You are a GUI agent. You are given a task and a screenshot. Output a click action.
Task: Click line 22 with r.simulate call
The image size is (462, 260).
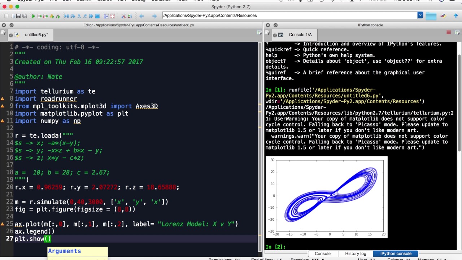pyautogui.click(x=91, y=202)
